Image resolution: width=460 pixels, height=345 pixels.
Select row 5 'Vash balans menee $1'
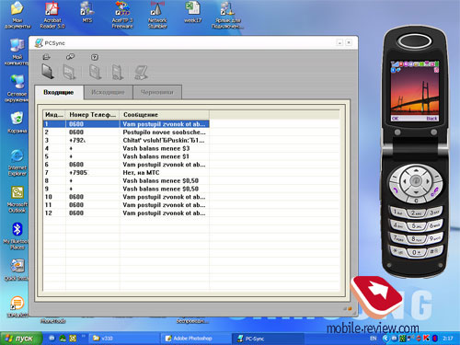pos(126,156)
